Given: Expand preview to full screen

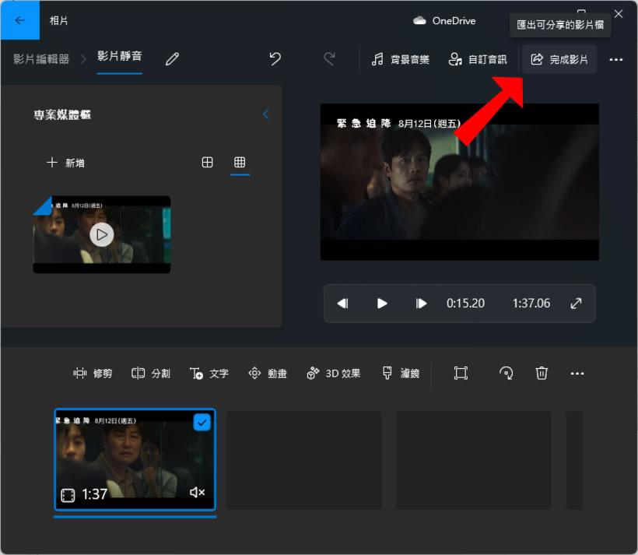Looking at the screenshot, I should pyautogui.click(x=577, y=304).
